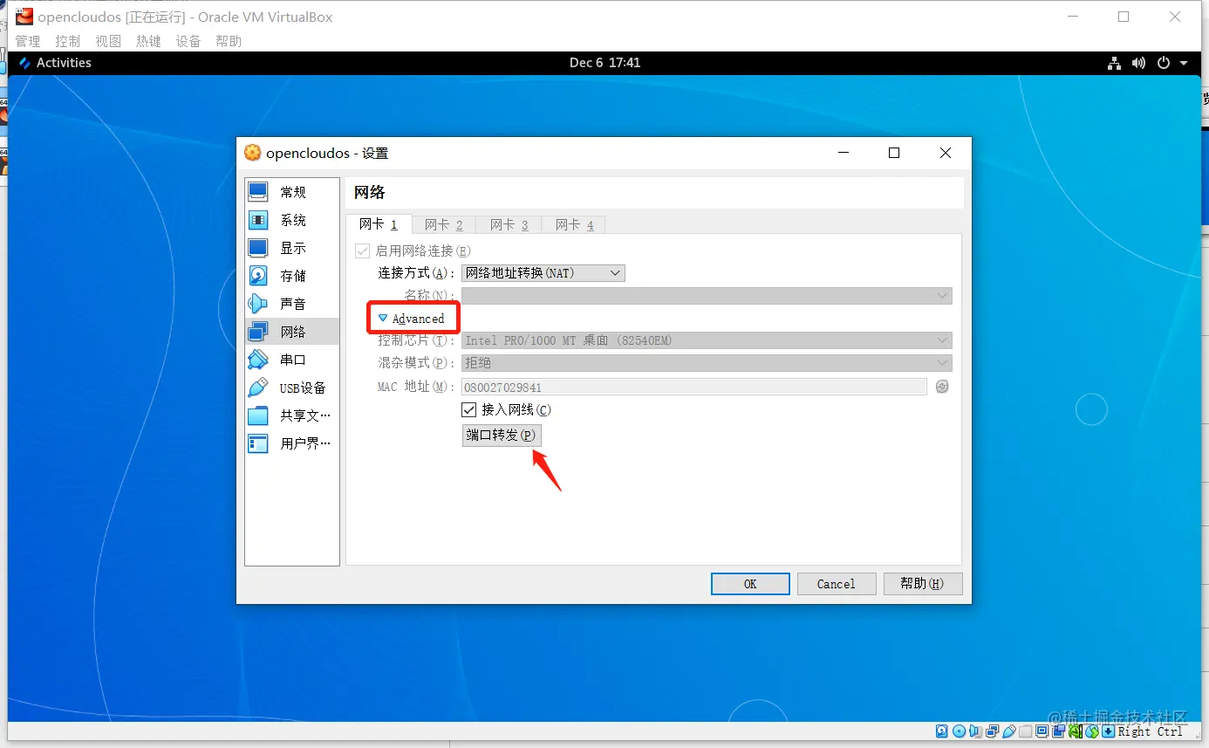Collapse the Advanced section triangle

click(382, 319)
